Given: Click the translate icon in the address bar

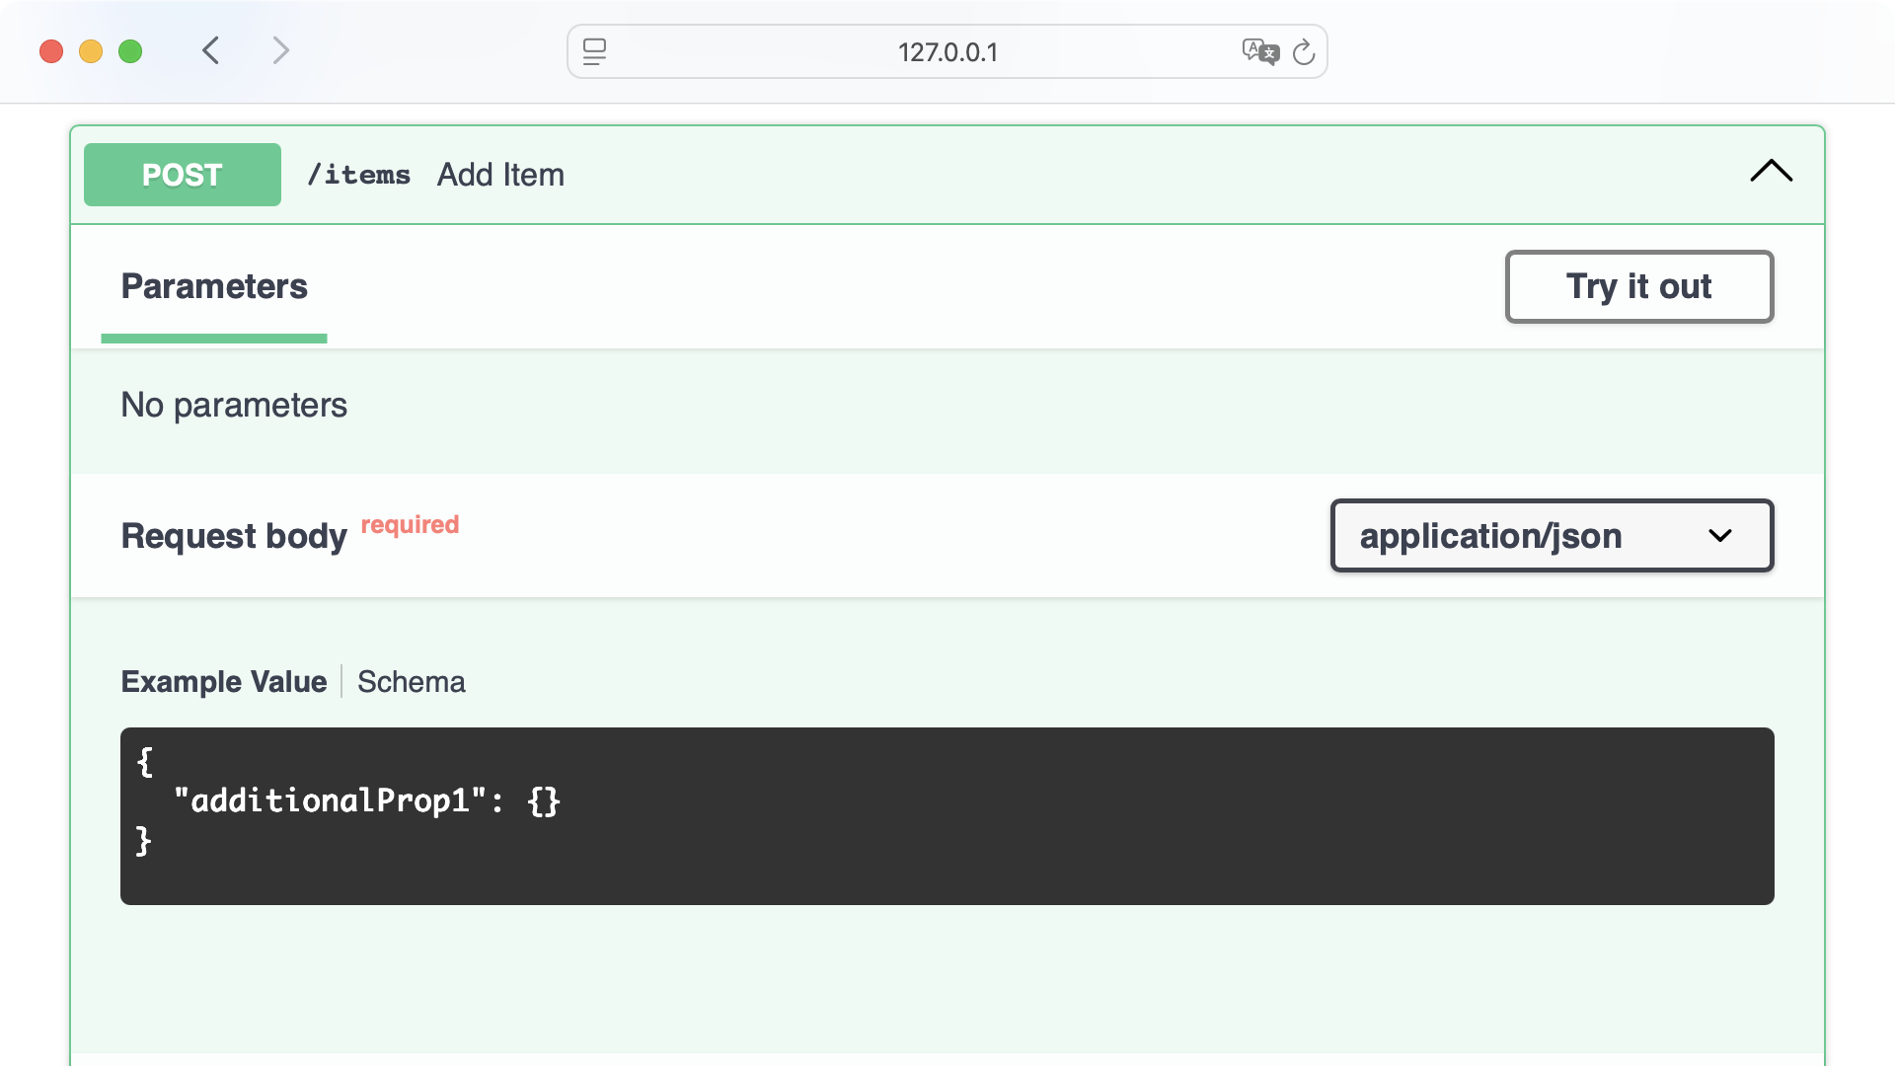Looking at the screenshot, I should click(x=1260, y=52).
